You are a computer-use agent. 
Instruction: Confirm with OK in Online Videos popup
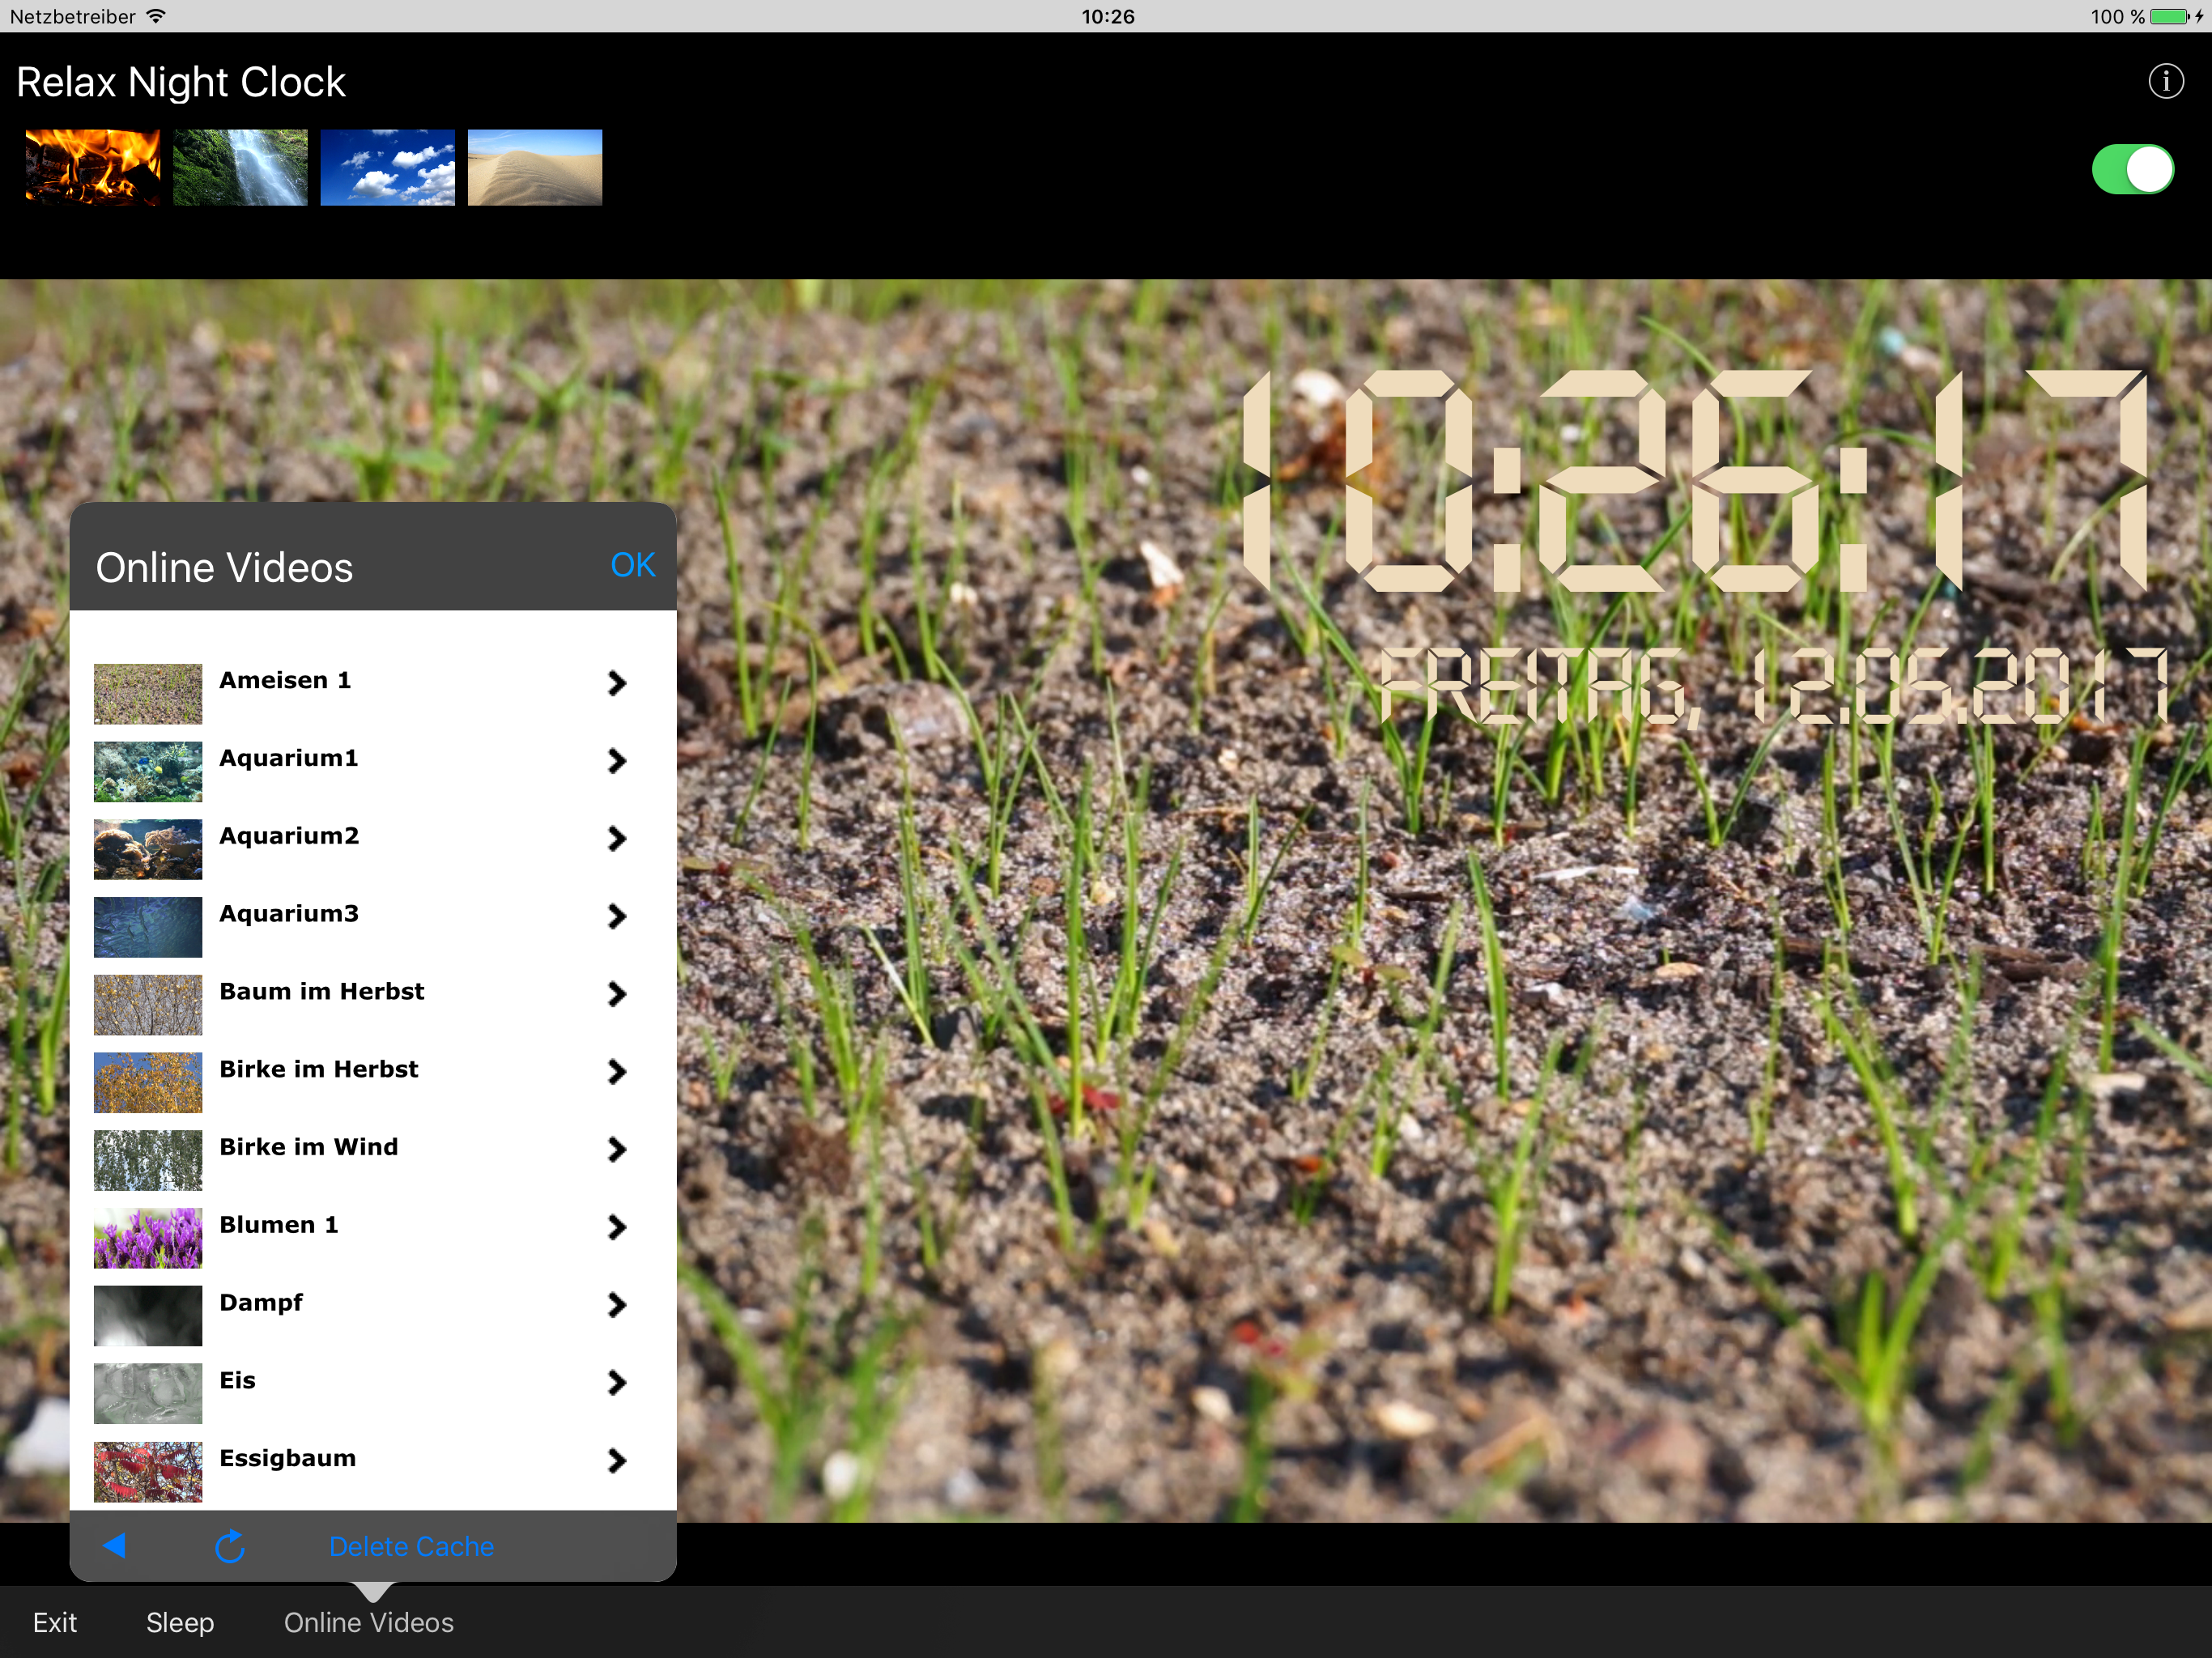pyautogui.click(x=632, y=565)
